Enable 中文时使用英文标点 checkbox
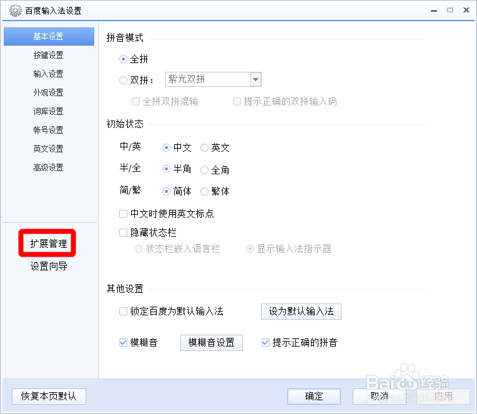This screenshot has height=414, width=477. pyautogui.click(x=123, y=214)
